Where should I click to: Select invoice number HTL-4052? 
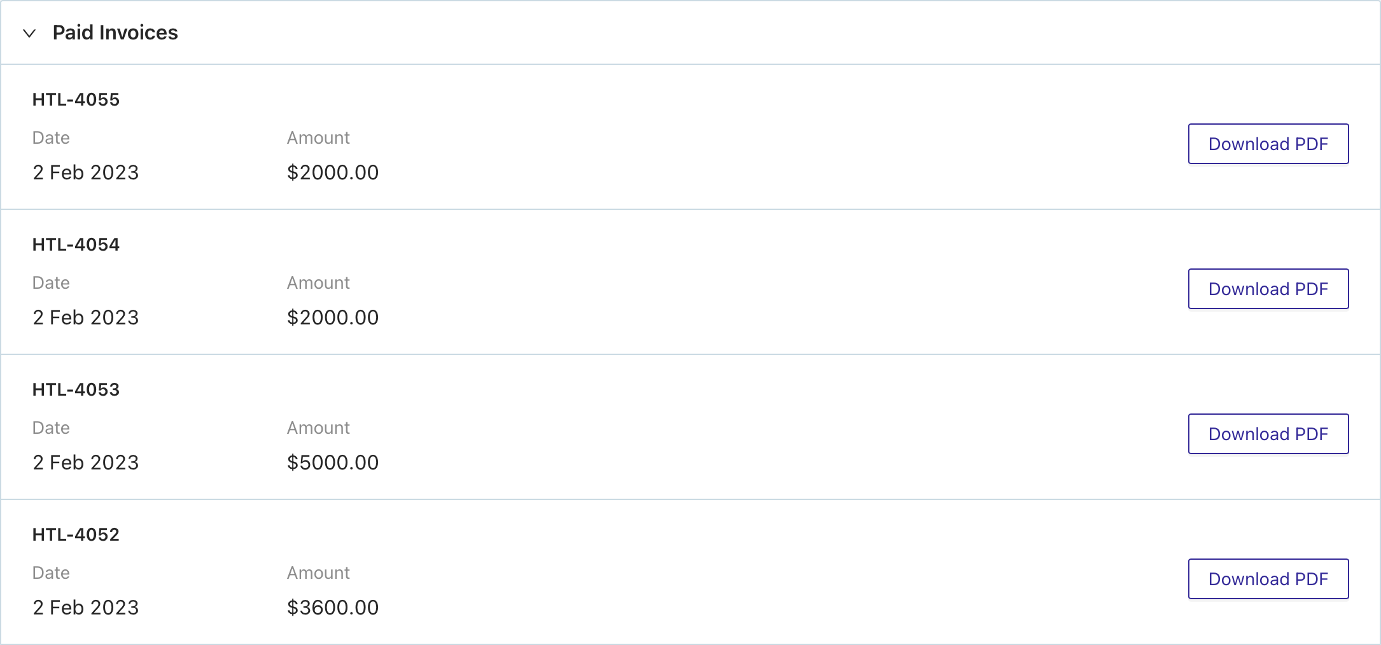tap(76, 535)
